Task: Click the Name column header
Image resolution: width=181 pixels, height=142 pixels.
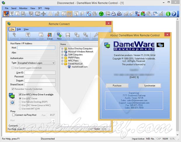Action: [x=79, y=44]
